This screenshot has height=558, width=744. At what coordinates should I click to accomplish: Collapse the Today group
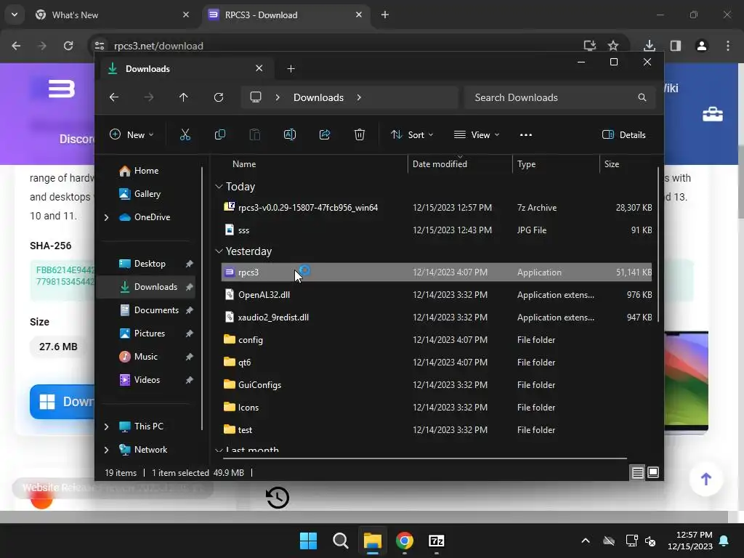tap(219, 187)
